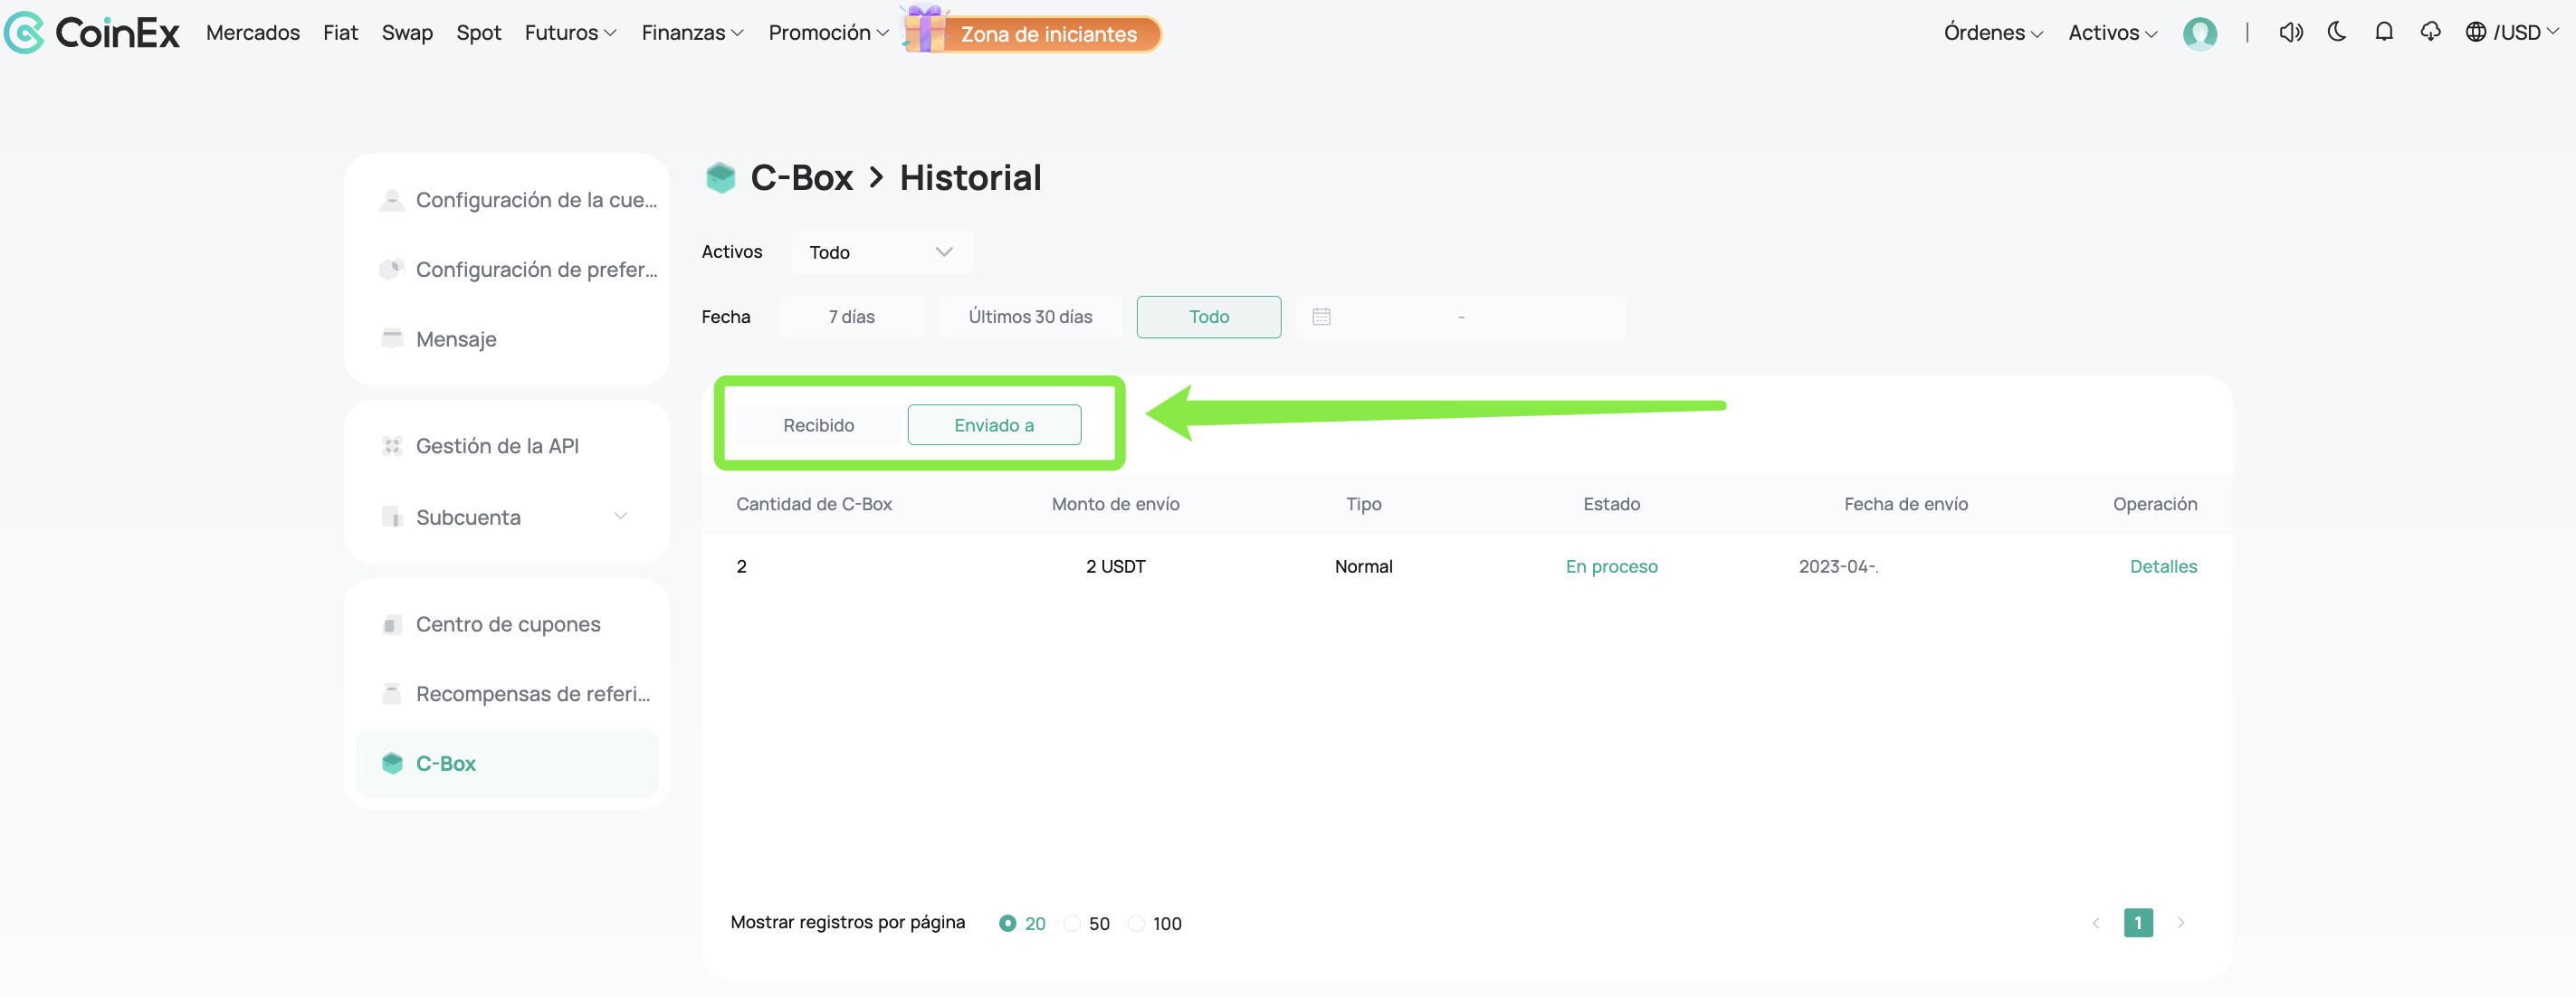This screenshot has width=2576, height=997.
Task: Click the Recompensas de referidos icon
Action: point(392,694)
